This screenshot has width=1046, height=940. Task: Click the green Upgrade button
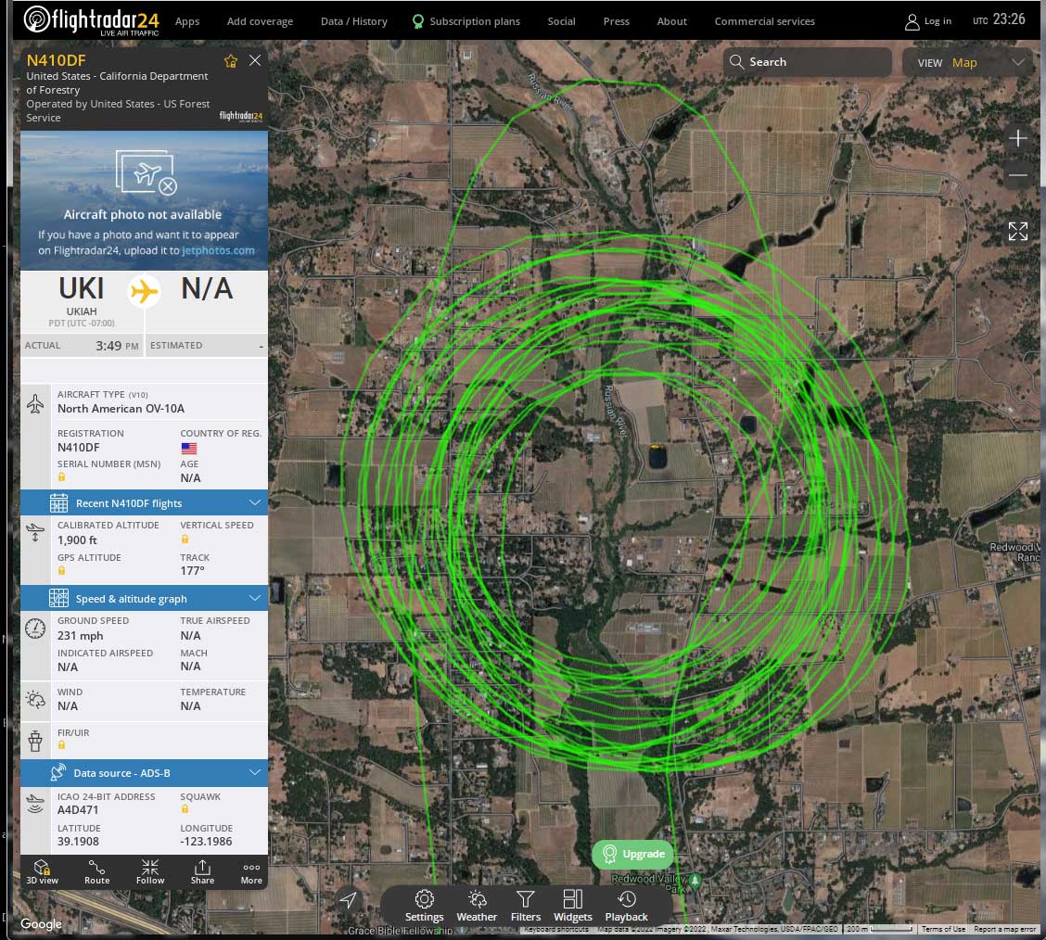click(x=633, y=854)
